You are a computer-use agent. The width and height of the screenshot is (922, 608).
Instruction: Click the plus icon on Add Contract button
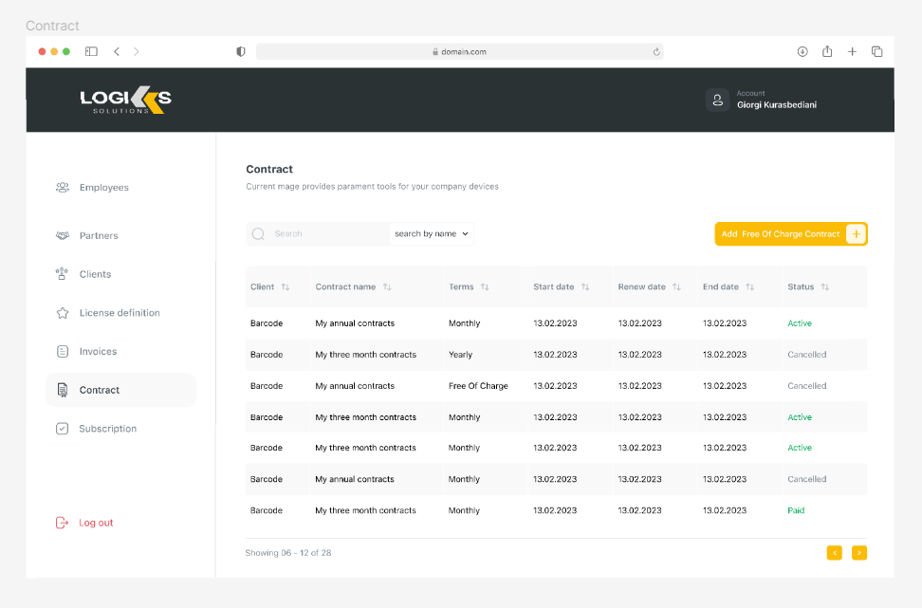click(856, 234)
